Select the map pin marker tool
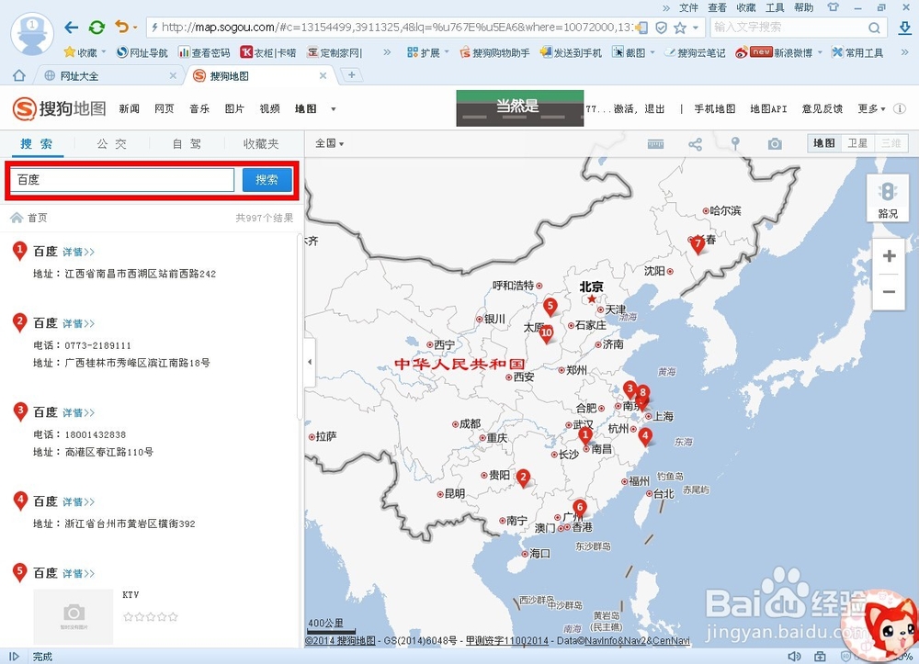This screenshot has width=919, height=664. click(735, 143)
